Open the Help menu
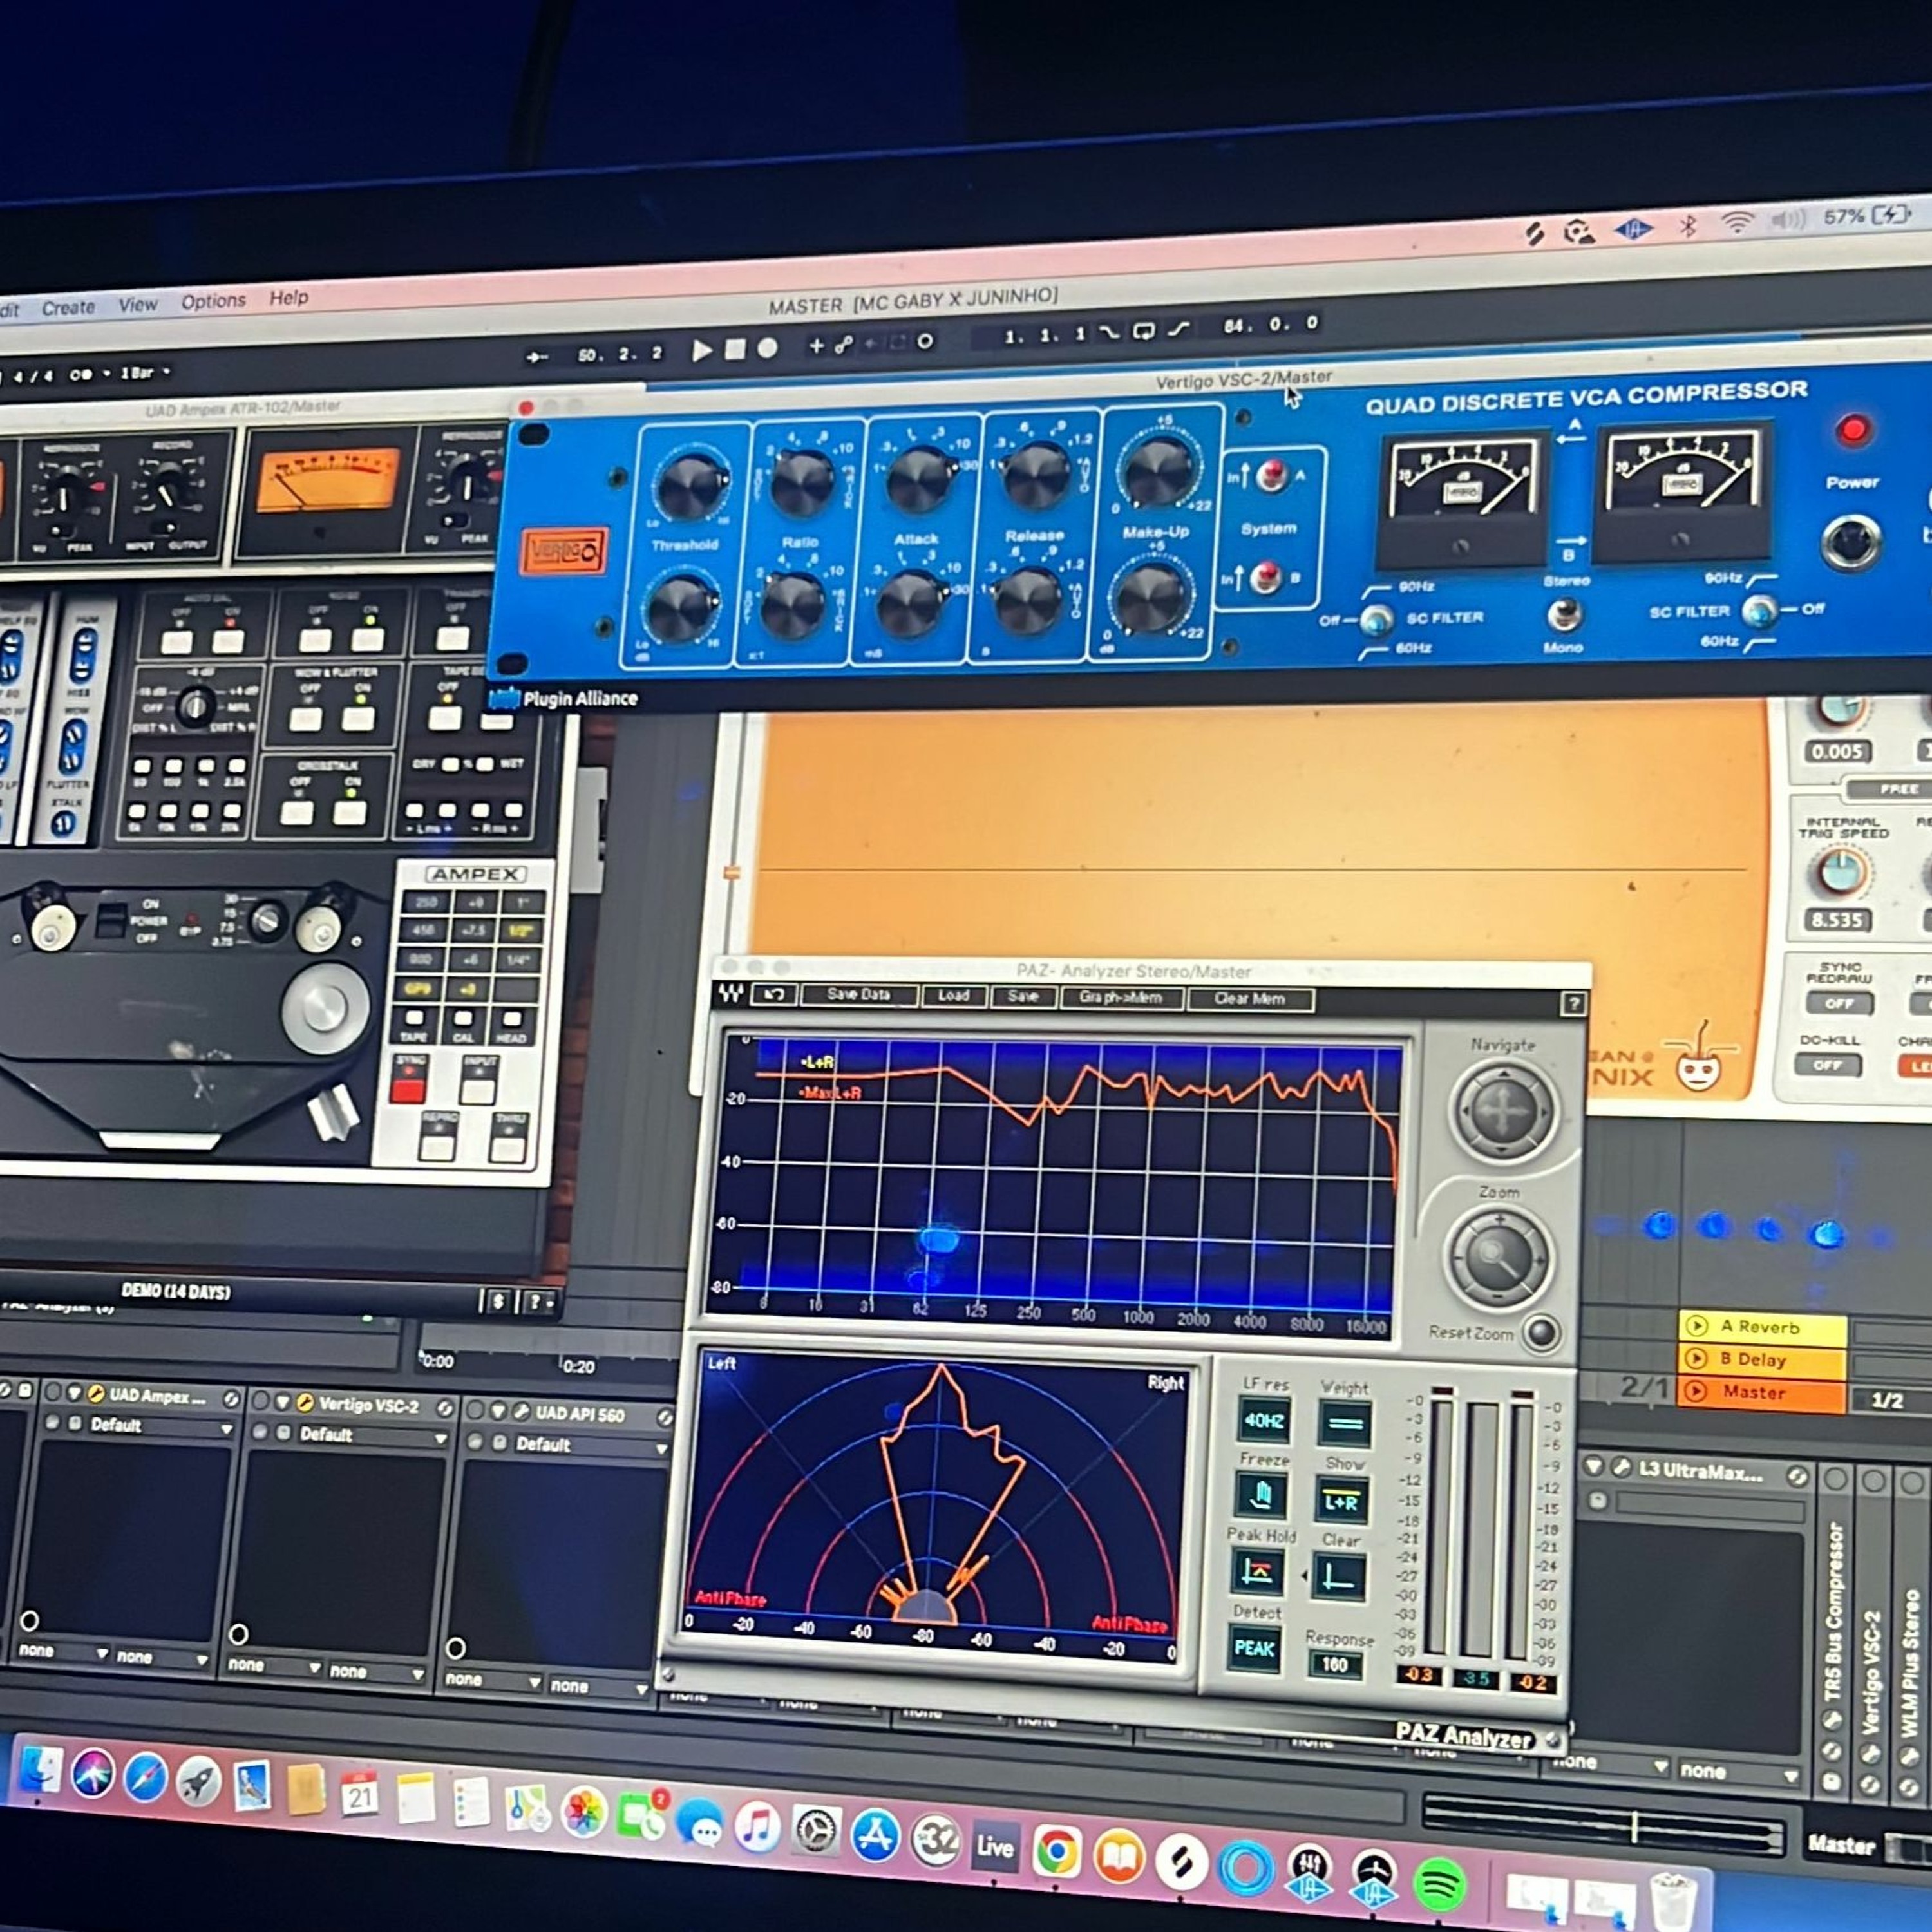 [289, 297]
